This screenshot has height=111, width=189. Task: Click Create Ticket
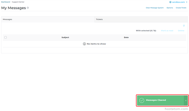click(181, 8)
